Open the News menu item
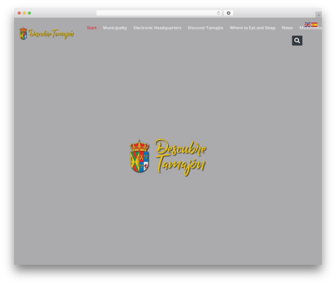 pos(288,28)
